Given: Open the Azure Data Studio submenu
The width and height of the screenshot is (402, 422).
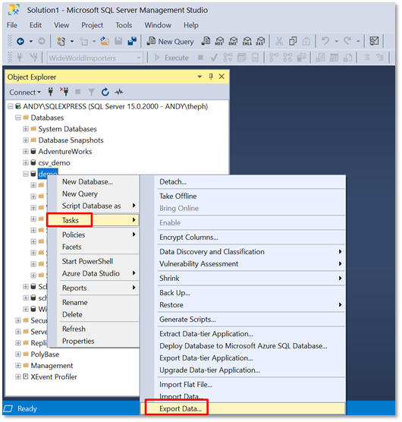Looking at the screenshot, I should coord(93,274).
